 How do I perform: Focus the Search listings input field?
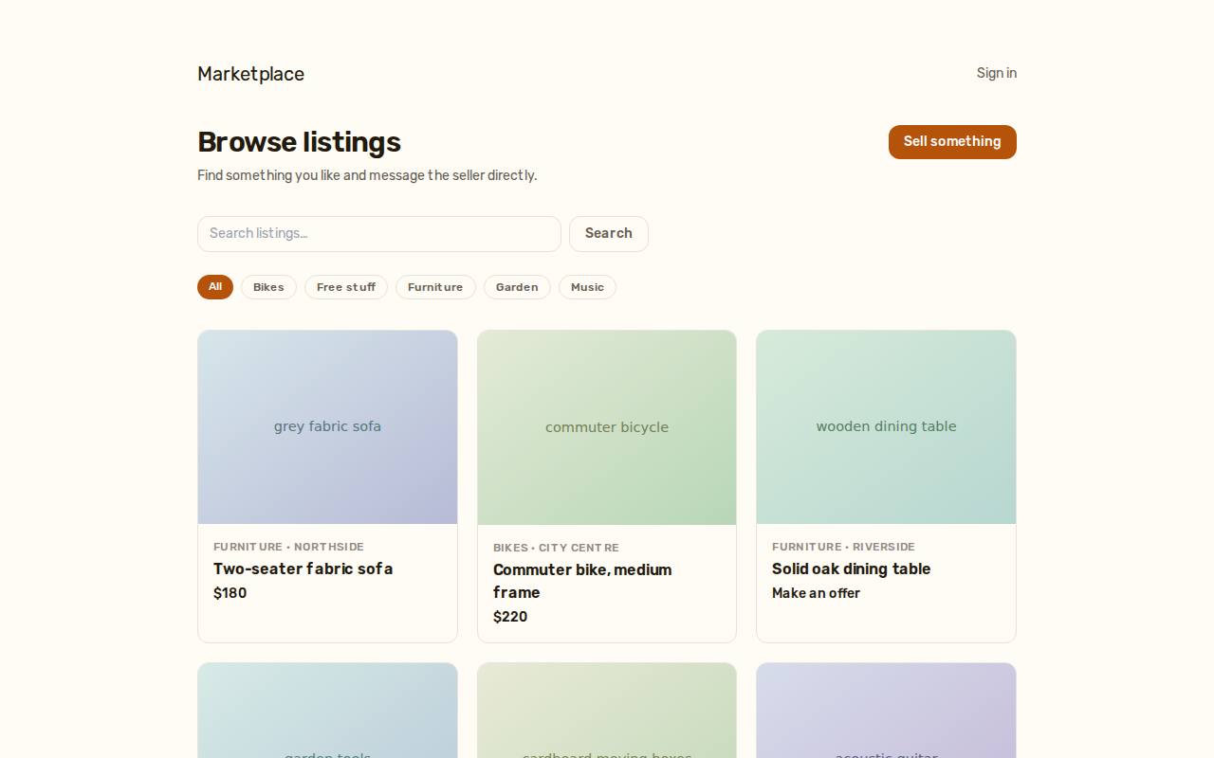(x=379, y=234)
